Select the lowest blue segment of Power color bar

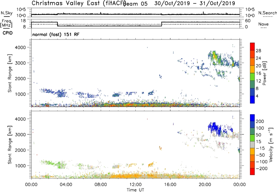click(252, 99)
